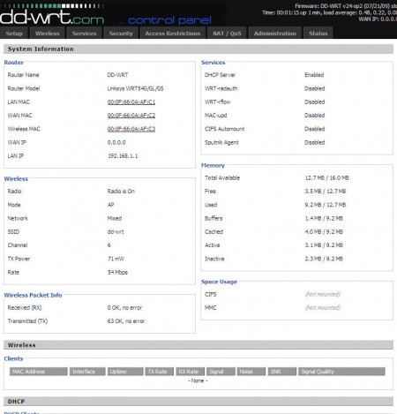Viewport: 397px width, 414px height.
Task: Click the Cached '4.0 MB / 9.2 MB' value
Action: [x=324, y=232]
